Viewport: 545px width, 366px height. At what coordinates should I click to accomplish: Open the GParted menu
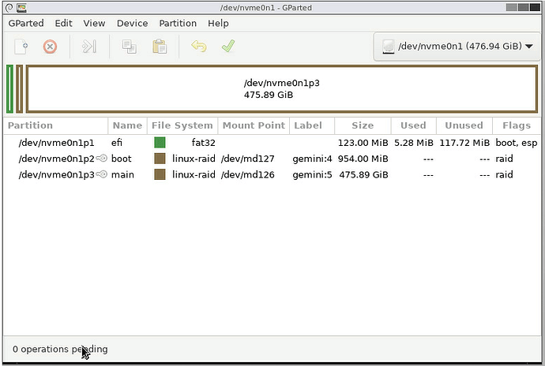click(26, 23)
